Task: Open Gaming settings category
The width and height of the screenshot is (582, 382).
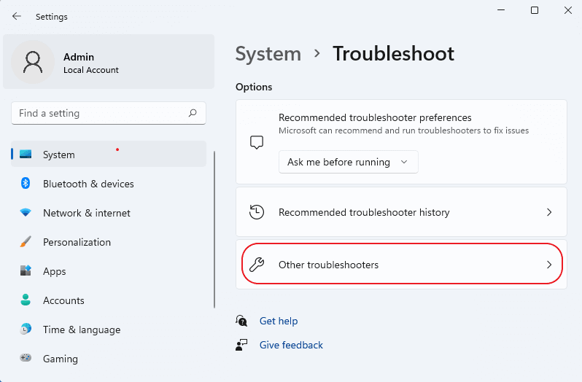Action: click(109, 359)
